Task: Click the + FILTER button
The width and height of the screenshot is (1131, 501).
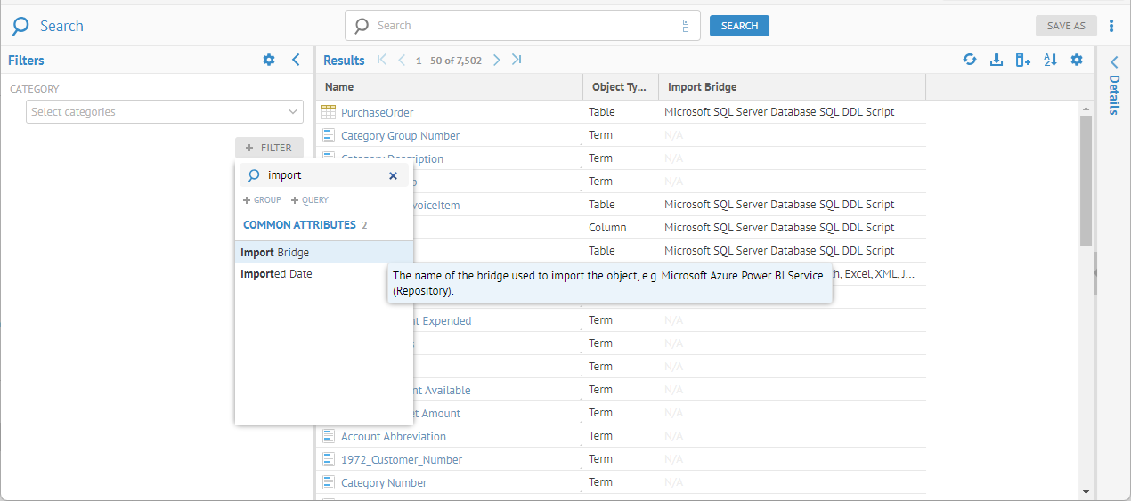Action: [x=269, y=148]
